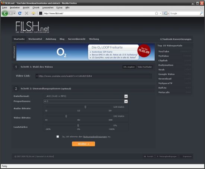This screenshot has height=169, width=205.
Task: Open Clipfish in the portal list
Action: click(x=163, y=61)
